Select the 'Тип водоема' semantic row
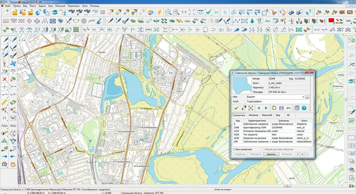This screenshot has width=356, height=194. point(272,135)
